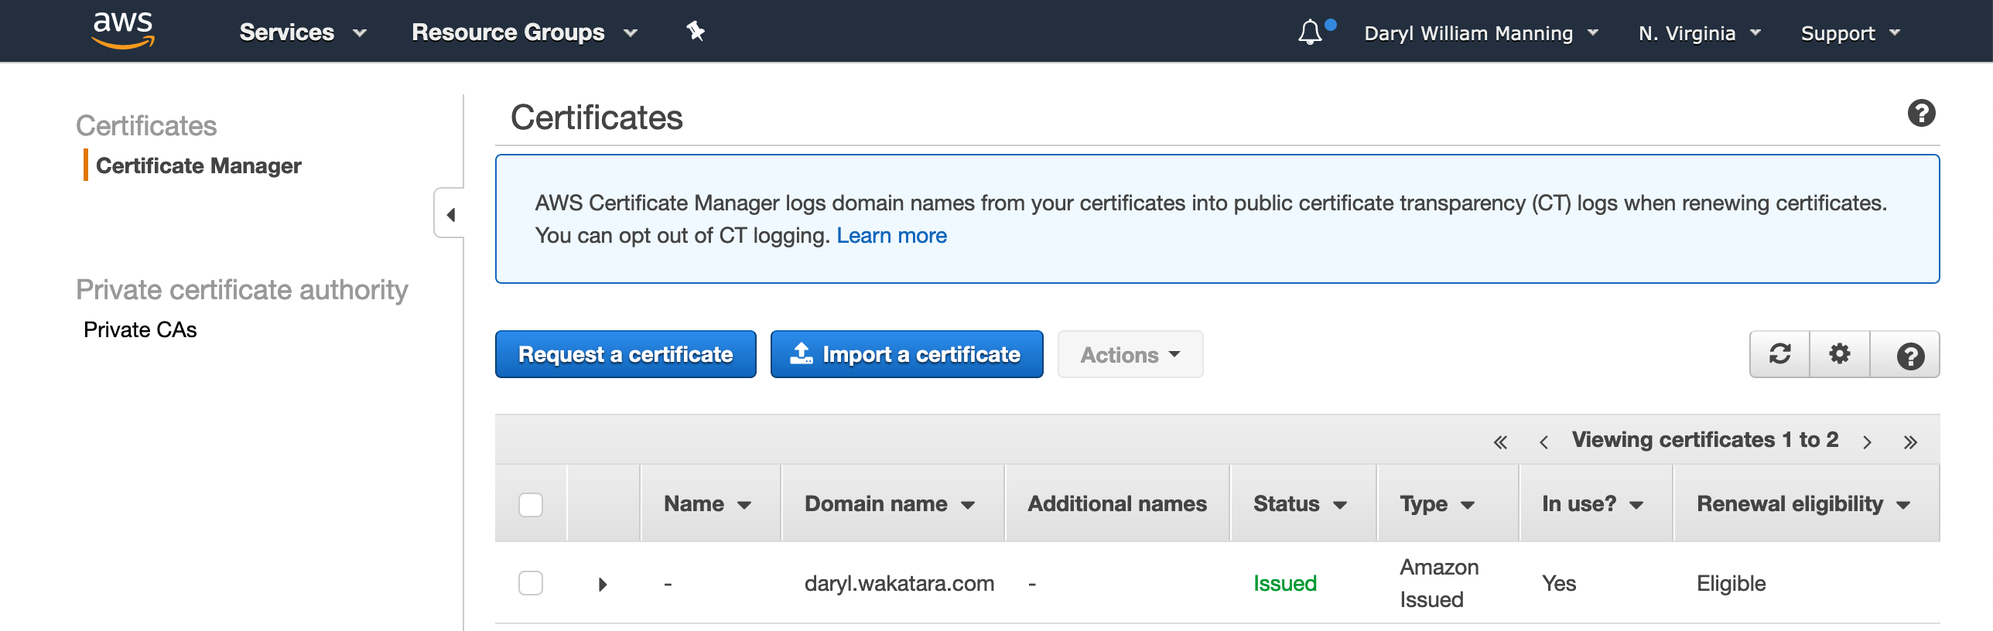Open the notifications bell
This screenshot has width=1993, height=631.
click(x=1310, y=32)
